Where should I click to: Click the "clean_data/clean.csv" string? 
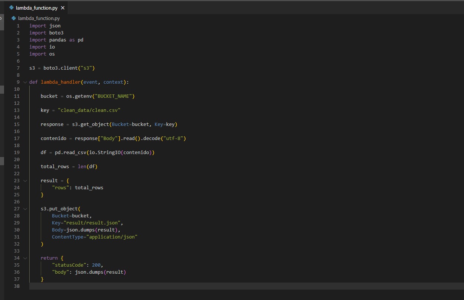(89, 110)
